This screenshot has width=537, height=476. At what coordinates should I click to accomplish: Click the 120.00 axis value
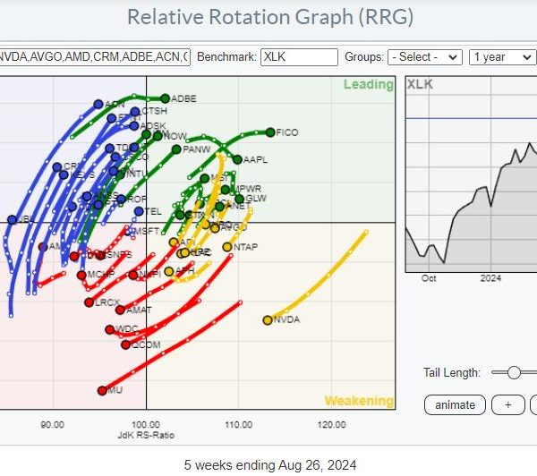pos(331,425)
